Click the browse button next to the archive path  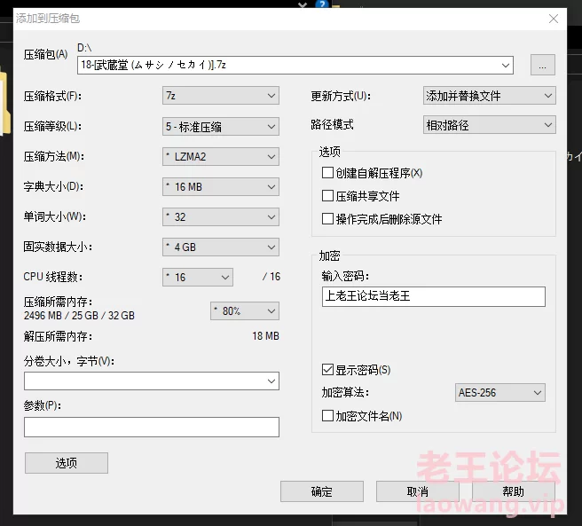pos(543,65)
